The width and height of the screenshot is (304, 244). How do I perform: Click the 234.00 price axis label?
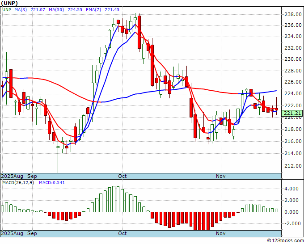click(x=293, y=37)
